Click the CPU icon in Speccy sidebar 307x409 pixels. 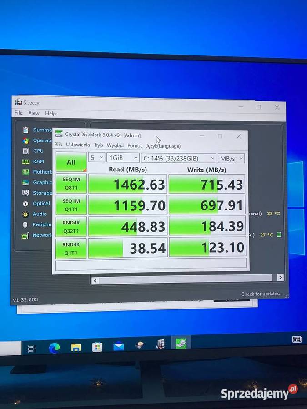click(x=25, y=151)
